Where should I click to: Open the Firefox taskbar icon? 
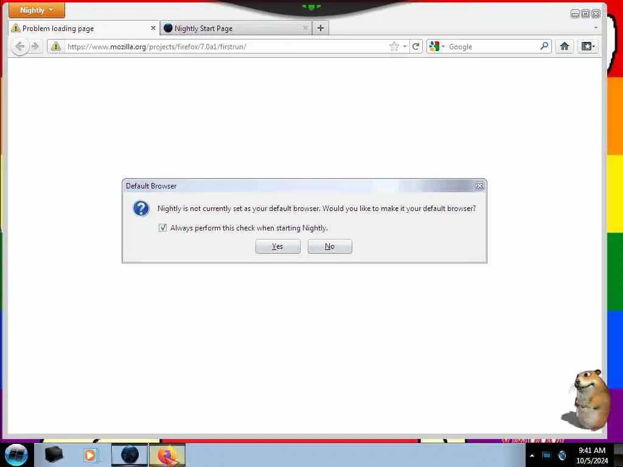coord(167,455)
